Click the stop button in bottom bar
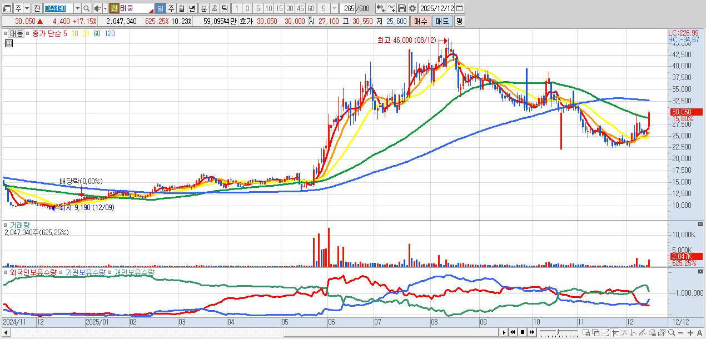This screenshot has width=706, height=339. [x=523, y=332]
